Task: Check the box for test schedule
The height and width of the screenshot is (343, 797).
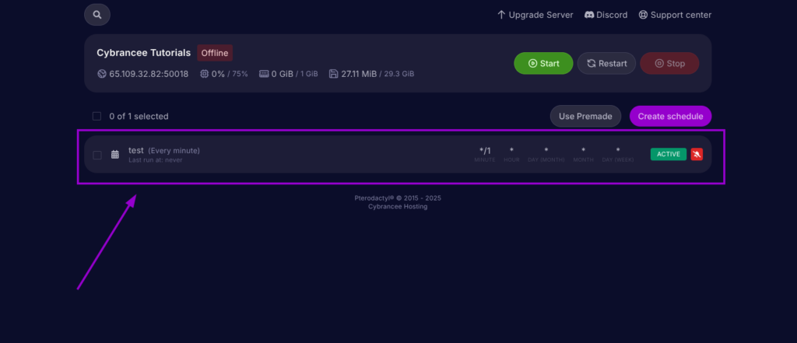Action: (x=97, y=155)
